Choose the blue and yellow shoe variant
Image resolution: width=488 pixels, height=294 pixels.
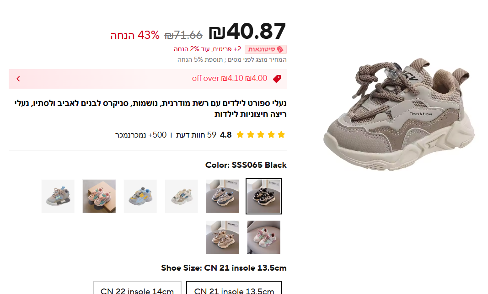click(x=140, y=196)
